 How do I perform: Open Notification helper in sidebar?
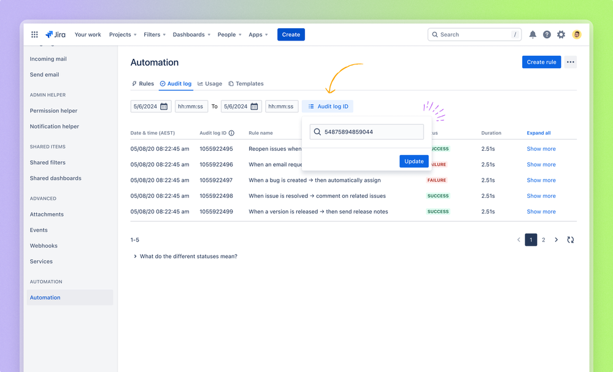point(55,126)
